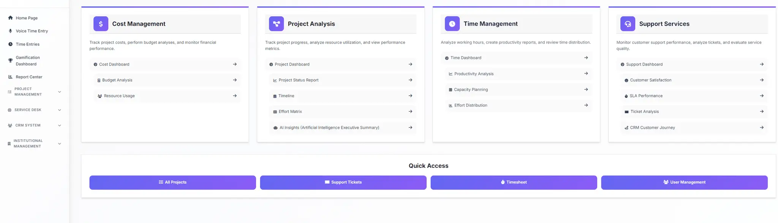This screenshot has width=778, height=223.
Task: Open the Capacity Planning report row
Action: click(519, 90)
